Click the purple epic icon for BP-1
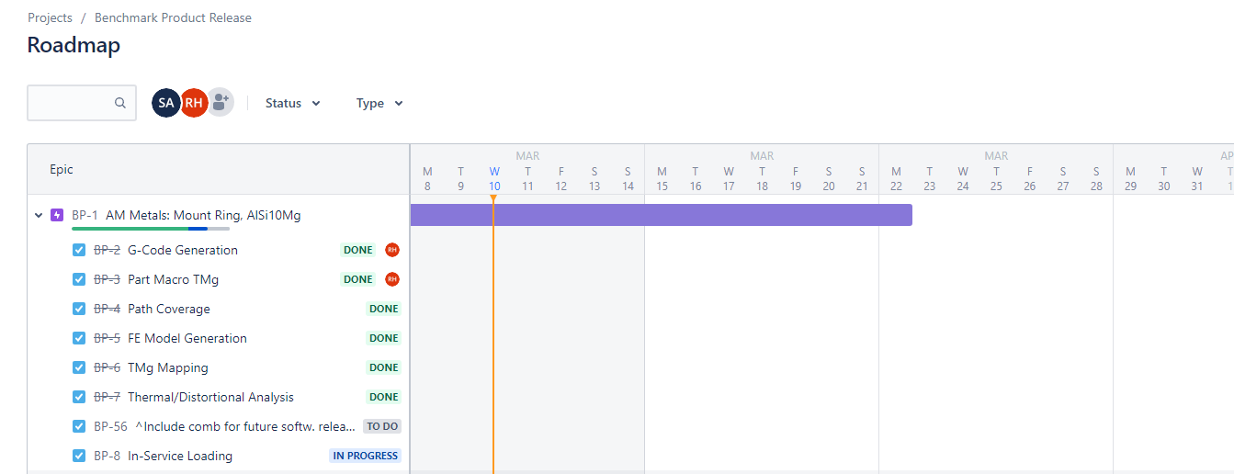Viewport: 1234px width, 474px height. tap(57, 216)
